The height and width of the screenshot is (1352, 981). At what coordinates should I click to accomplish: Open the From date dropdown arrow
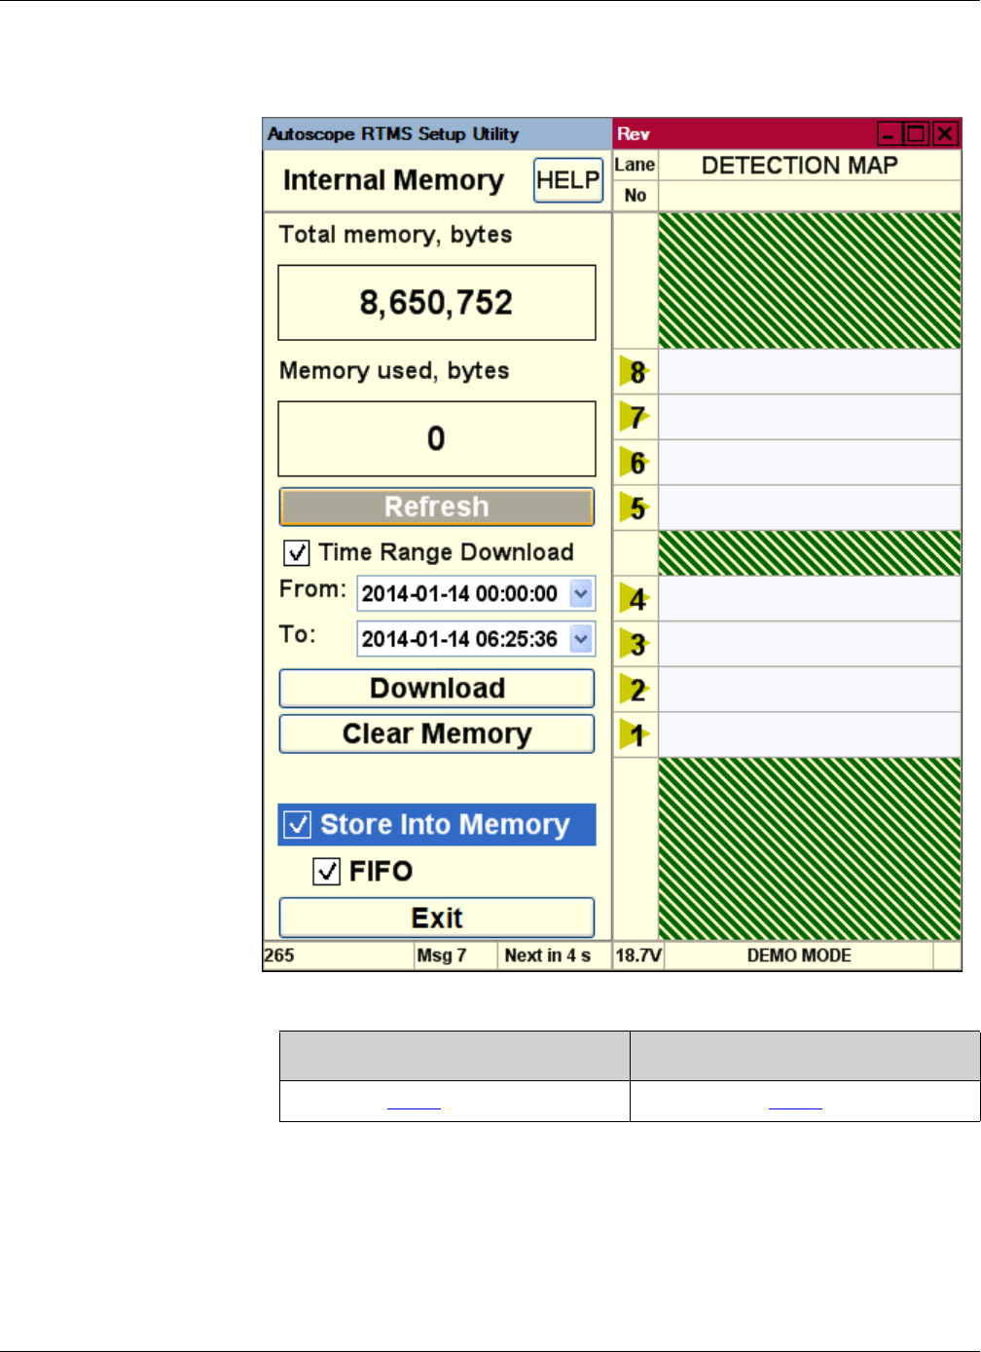coord(581,593)
